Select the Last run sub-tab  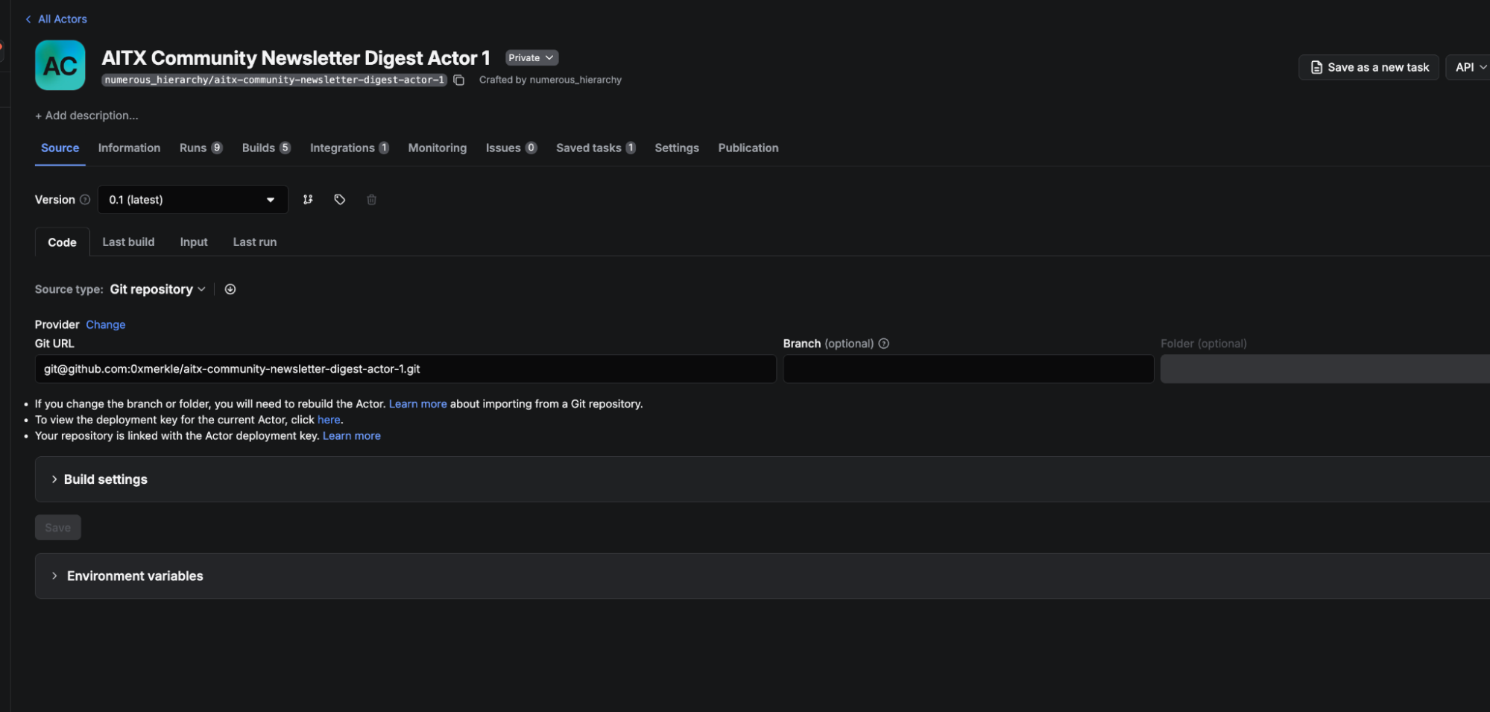click(255, 242)
